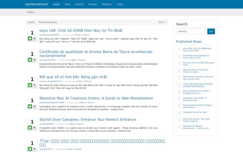Screen dimensions: 243x152
Task: Open the Sort dropdown
Action: pyautogui.click(x=162, y=22)
